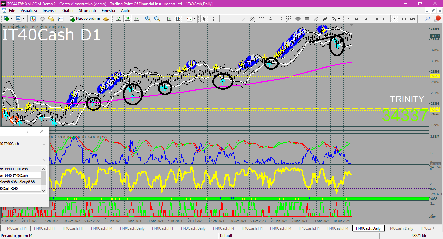Select the text 'A' tool
Viewport: 443px width, 239px height.
270,19
